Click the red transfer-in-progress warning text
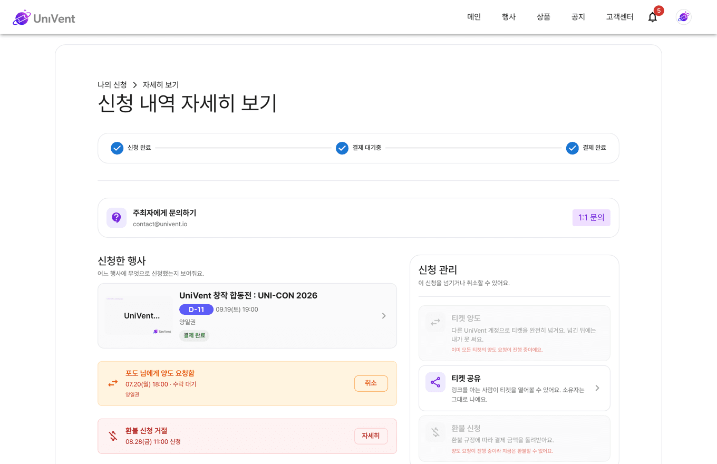 click(497, 350)
